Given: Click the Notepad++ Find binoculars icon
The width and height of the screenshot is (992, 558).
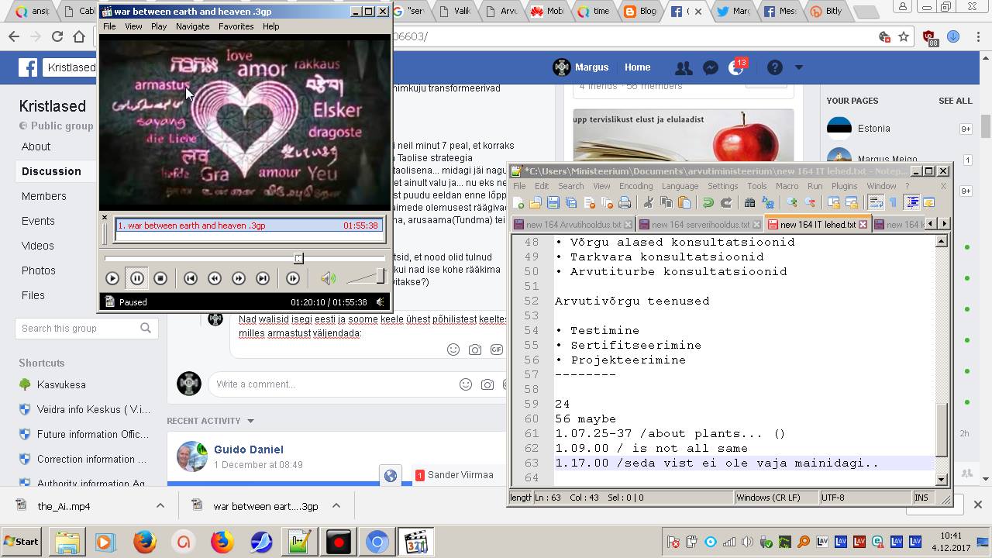Looking at the screenshot, I should pyautogui.click(x=749, y=203).
